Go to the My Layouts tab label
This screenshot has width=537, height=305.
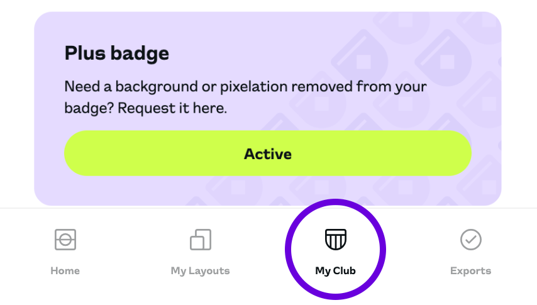coord(201,271)
